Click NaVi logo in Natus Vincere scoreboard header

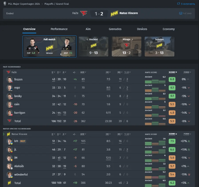point(9,134)
